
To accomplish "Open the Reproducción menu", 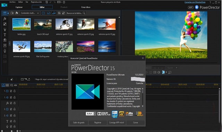I will (x=36, y=2).
